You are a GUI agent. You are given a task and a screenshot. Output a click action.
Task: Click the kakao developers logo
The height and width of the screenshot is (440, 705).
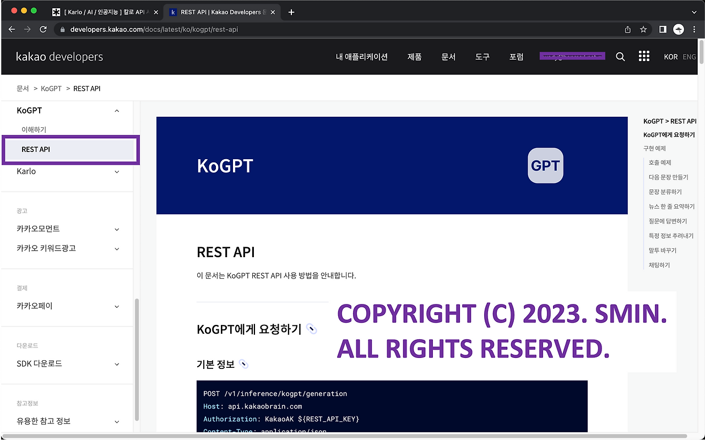coord(59,57)
